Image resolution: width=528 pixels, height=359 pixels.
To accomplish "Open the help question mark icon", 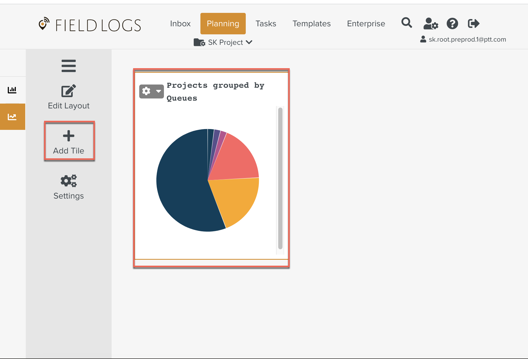I will tap(452, 24).
